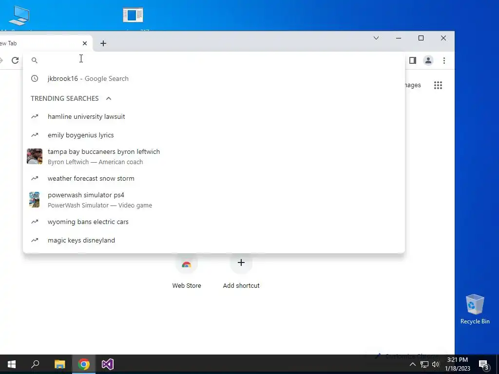The image size is (499, 374).
Task: Click the Byron Leftwich thumbnail image
Action: pos(35,156)
